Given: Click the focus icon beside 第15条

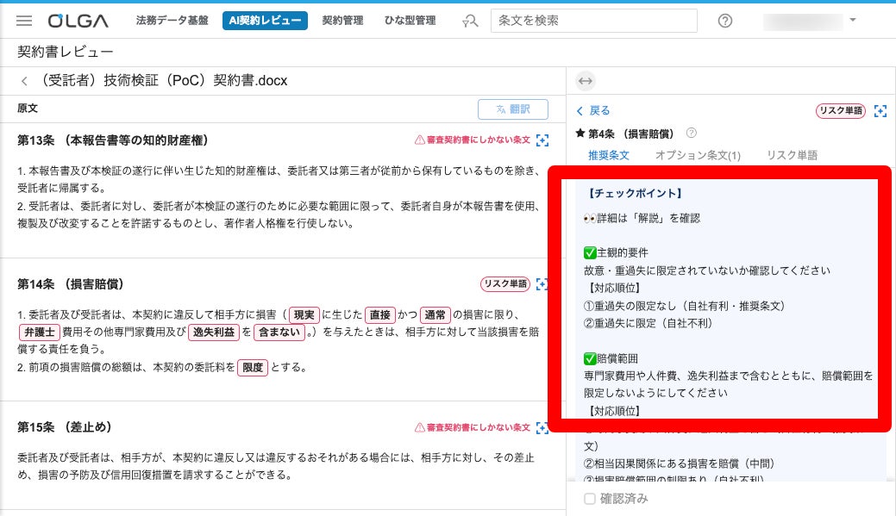Looking at the screenshot, I should pos(542,427).
